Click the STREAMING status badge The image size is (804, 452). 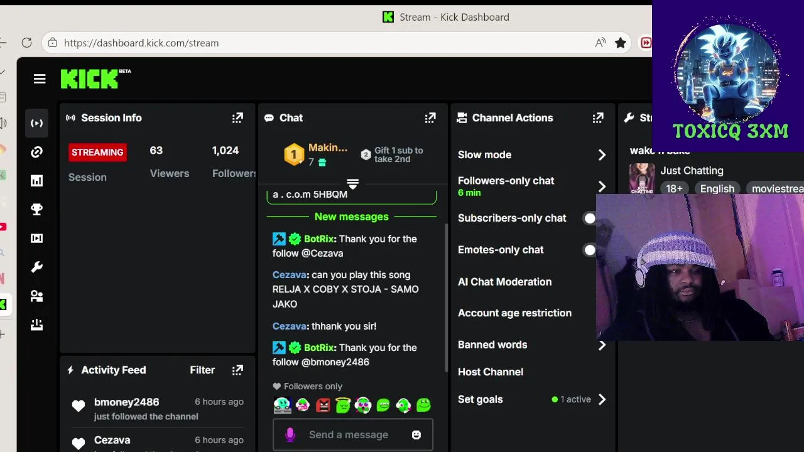pos(97,153)
